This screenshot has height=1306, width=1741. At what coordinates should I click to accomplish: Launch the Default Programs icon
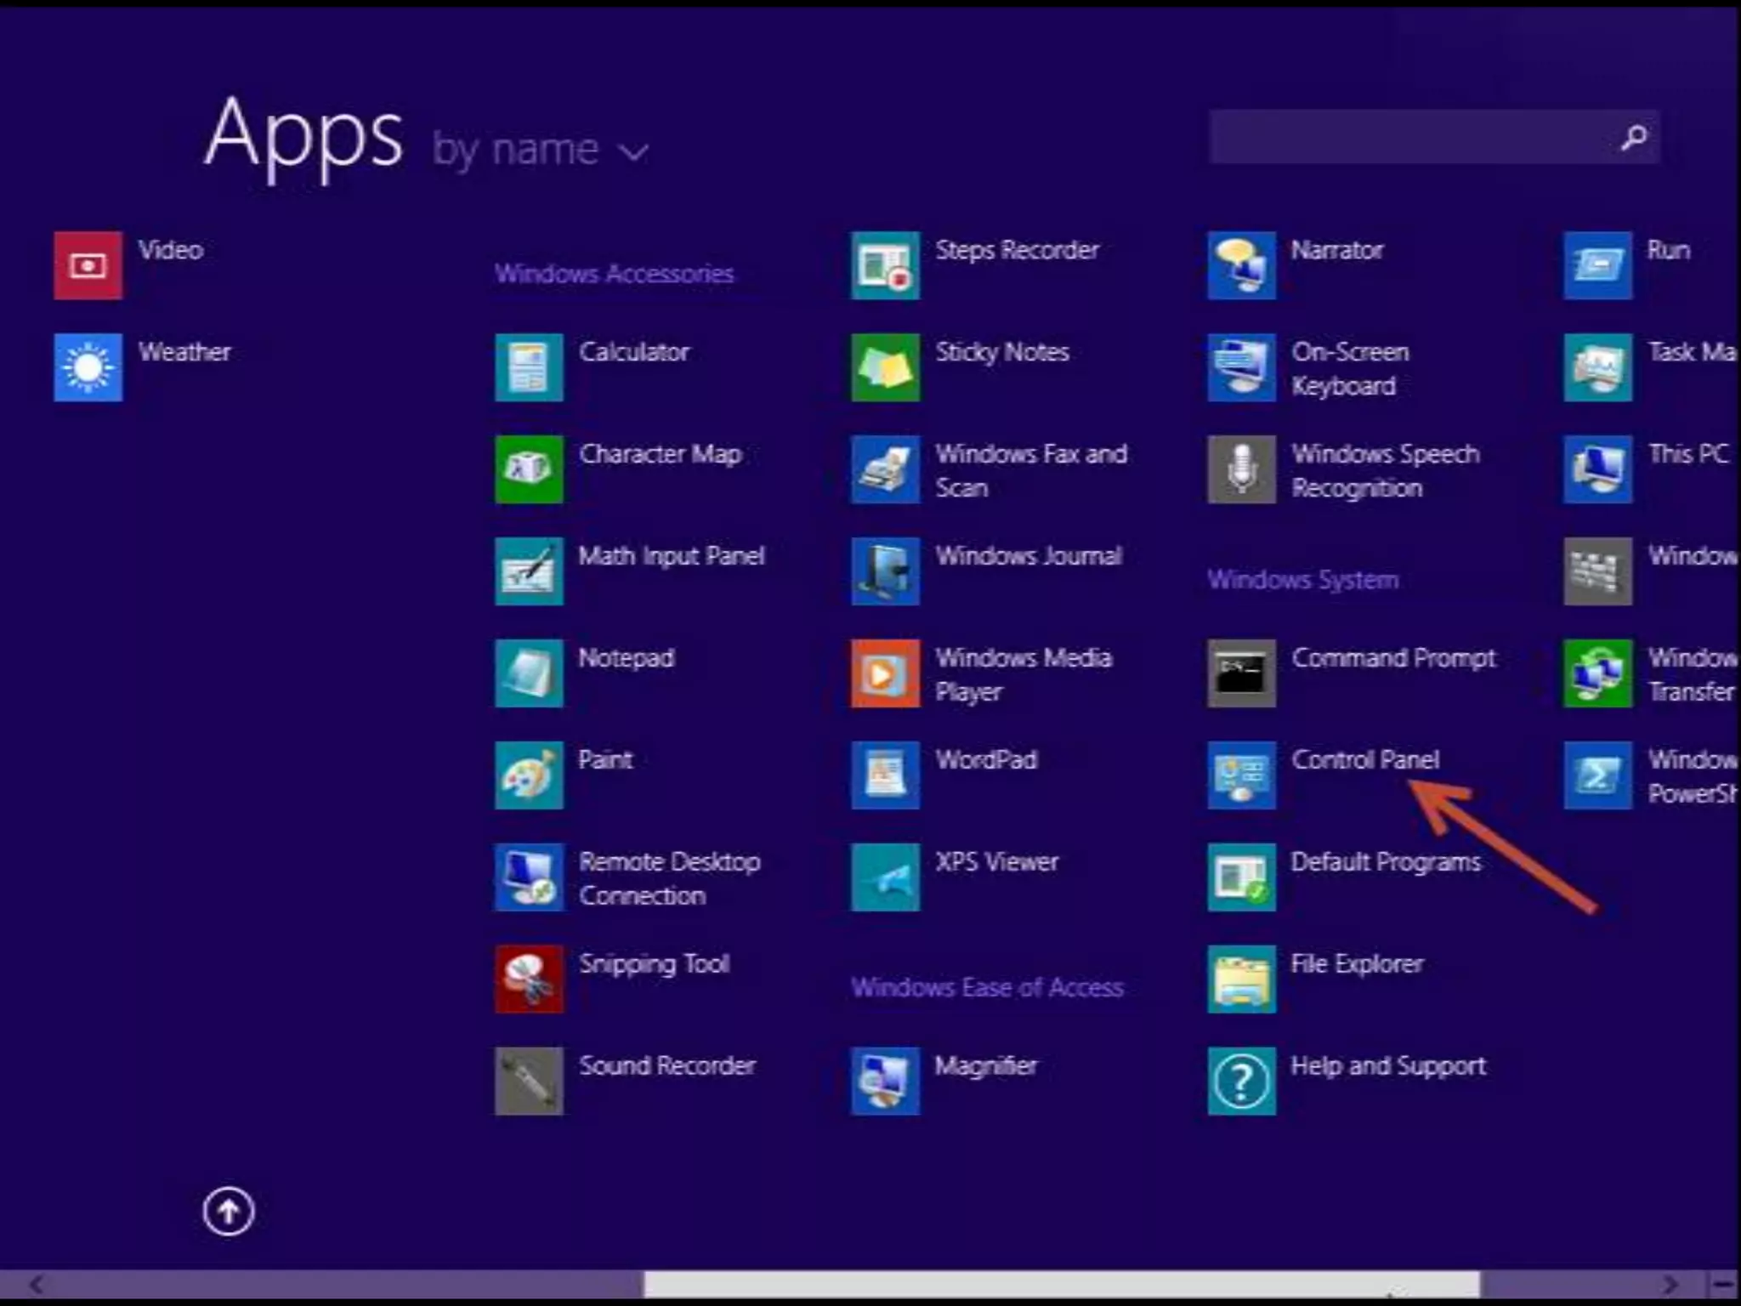click(1241, 877)
